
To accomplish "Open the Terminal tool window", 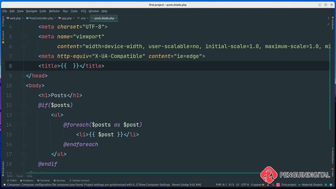I will point(43,181).
